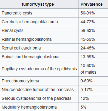
Task: Click the 12% prevalence value
Action: [x=85, y=98]
